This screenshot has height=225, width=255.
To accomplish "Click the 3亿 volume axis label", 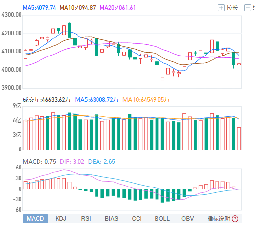I will pos(17,135).
